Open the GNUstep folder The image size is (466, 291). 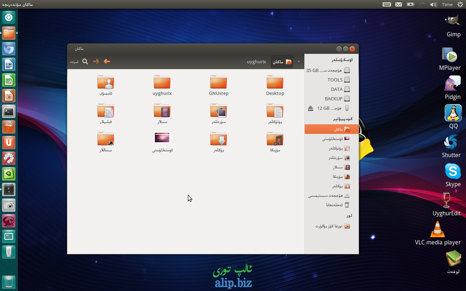point(218,85)
